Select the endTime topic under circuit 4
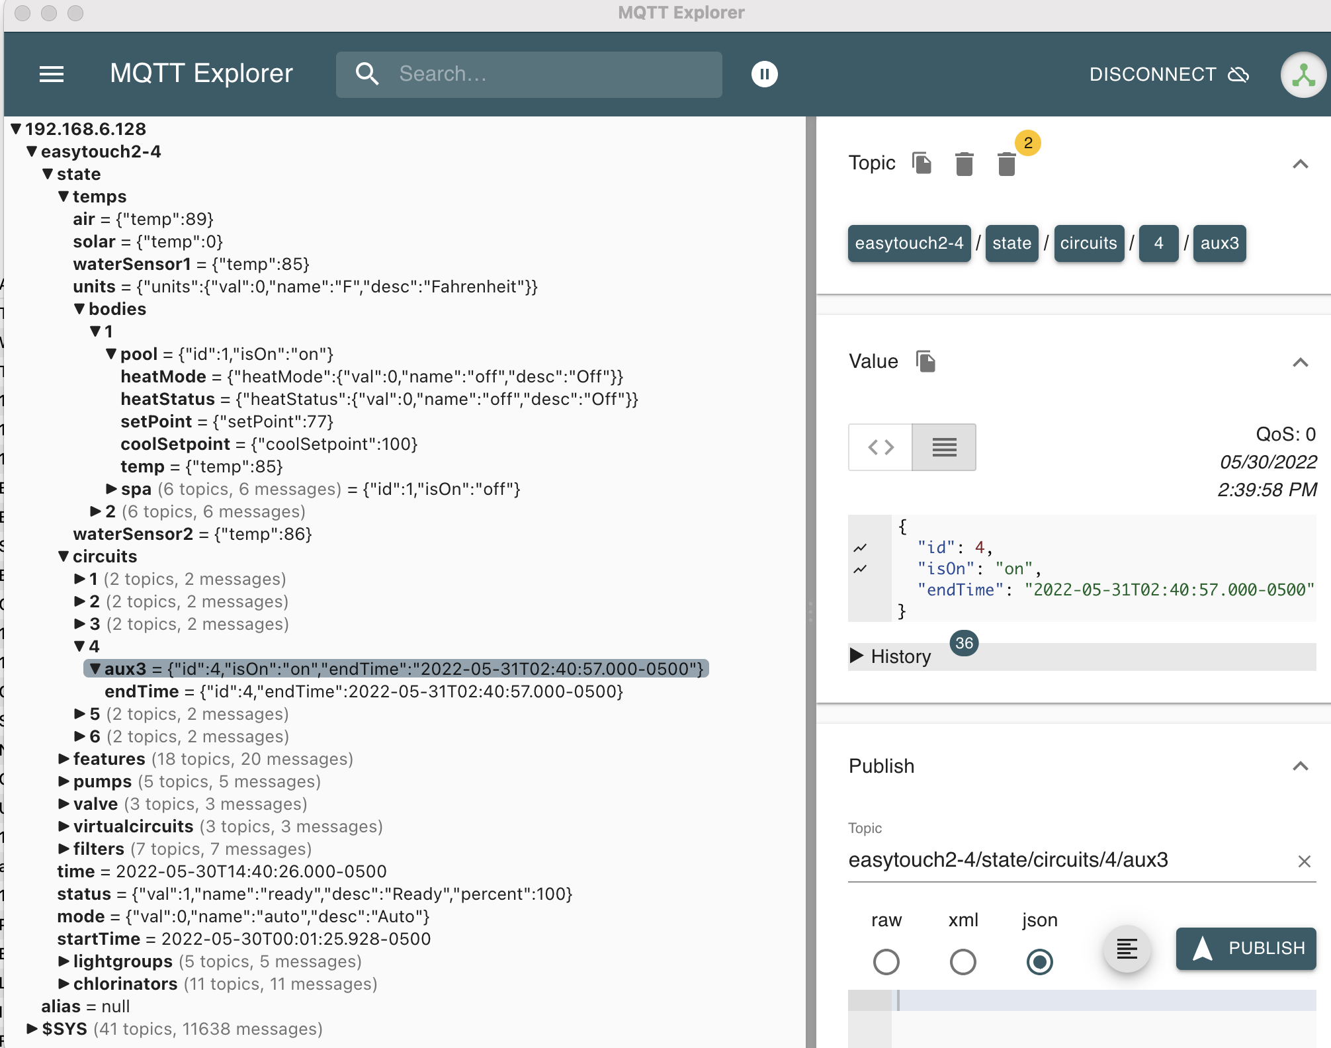The width and height of the screenshot is (1331, 1048). pos(364,691)
